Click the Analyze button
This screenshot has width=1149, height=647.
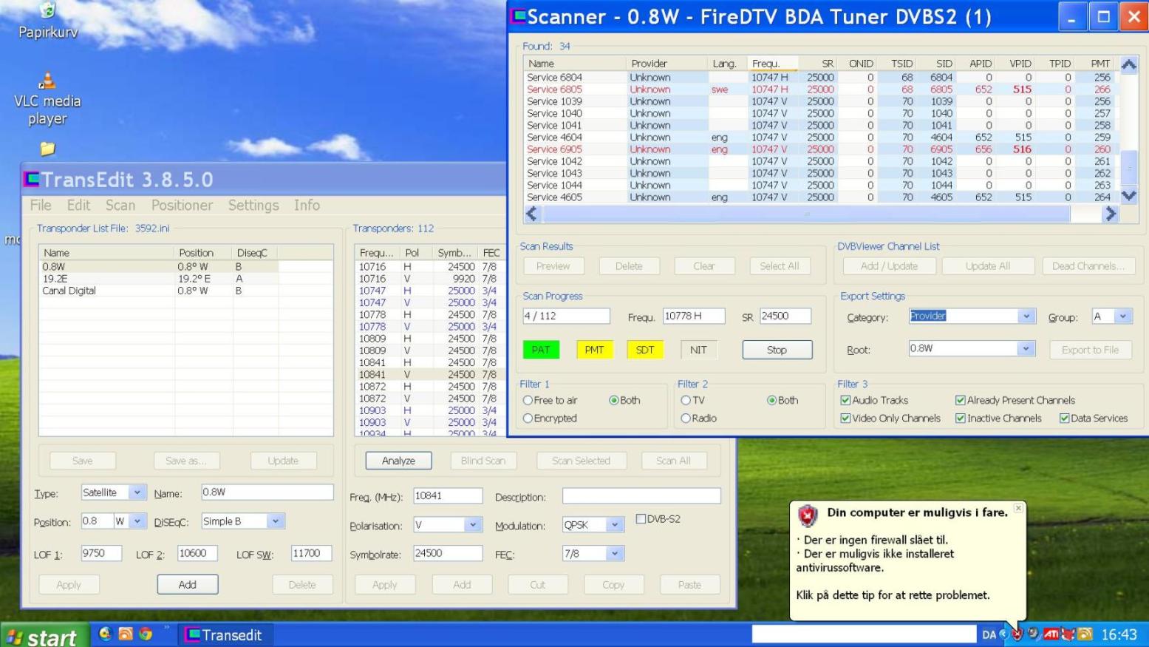(398, 460)
